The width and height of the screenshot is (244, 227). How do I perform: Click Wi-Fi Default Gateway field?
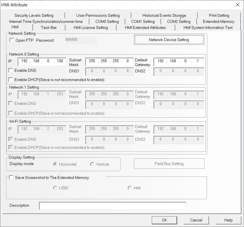coord(179,129)
